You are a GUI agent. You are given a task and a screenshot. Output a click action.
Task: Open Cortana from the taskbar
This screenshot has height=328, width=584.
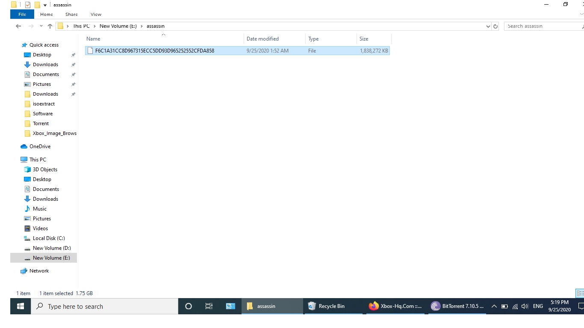click(189, 306)
